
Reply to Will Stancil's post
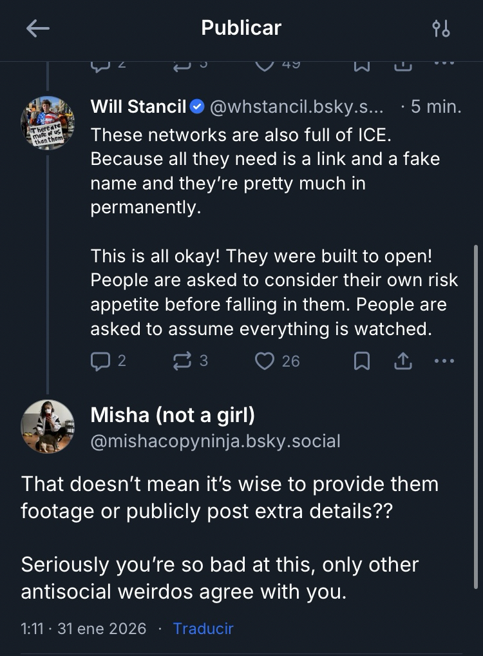coord(100,362)
